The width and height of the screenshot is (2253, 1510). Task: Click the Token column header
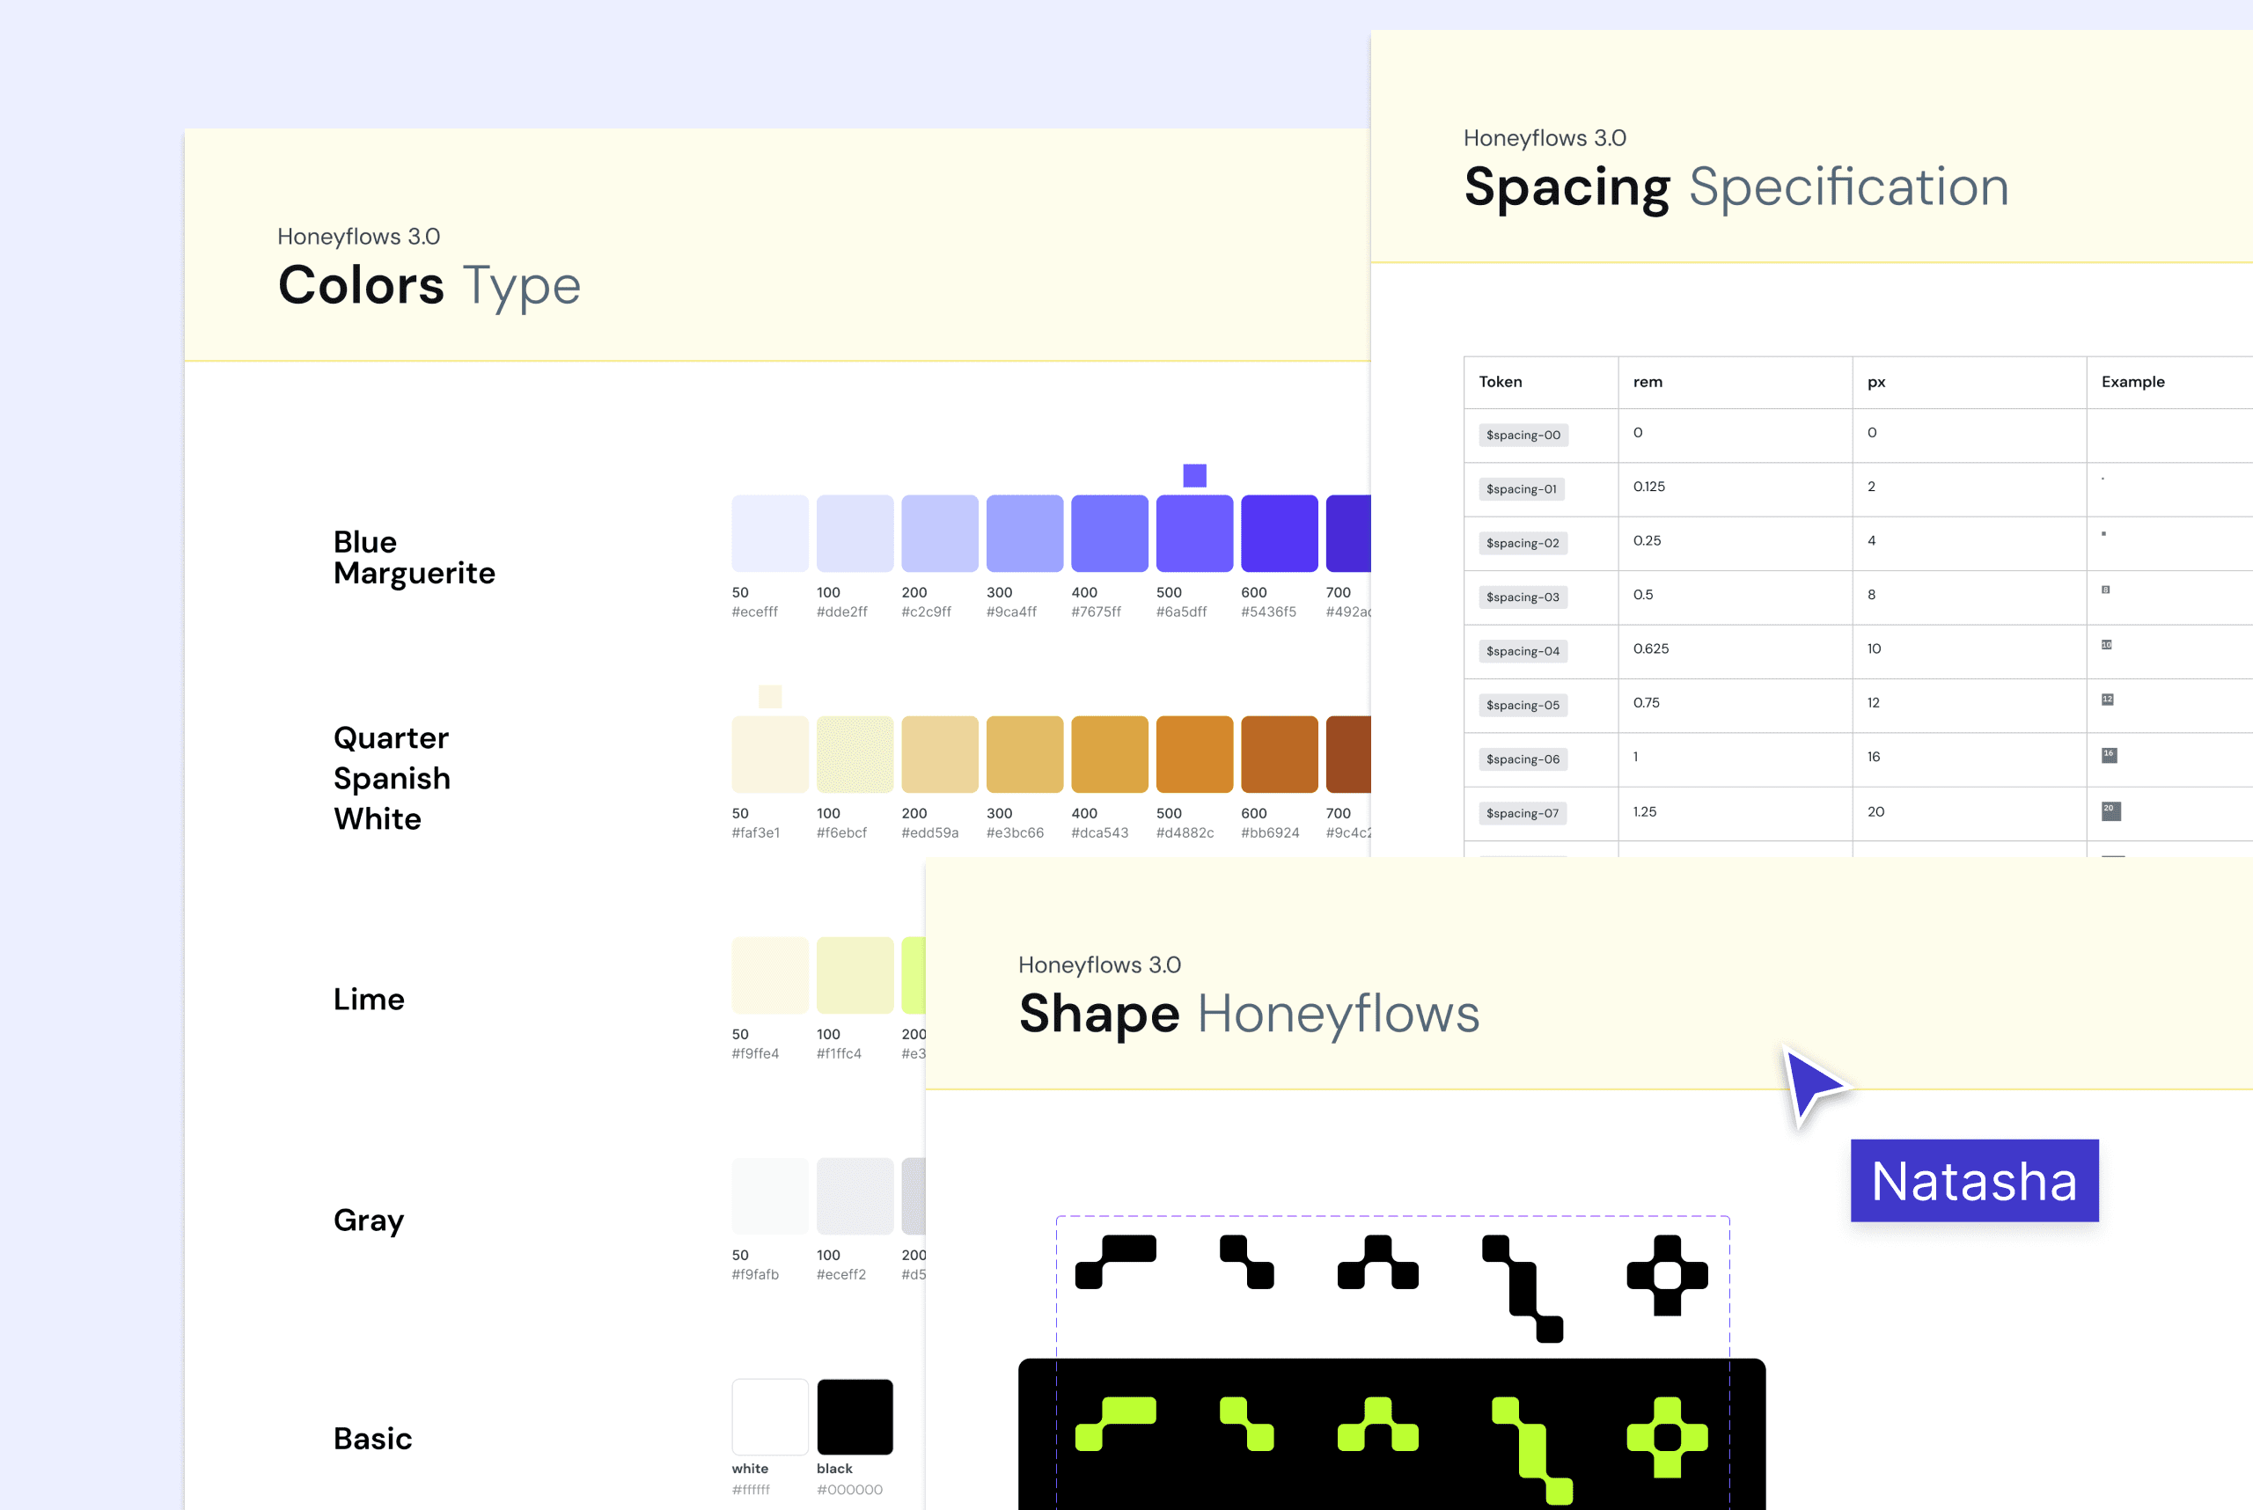click(x=1500, y=382)
